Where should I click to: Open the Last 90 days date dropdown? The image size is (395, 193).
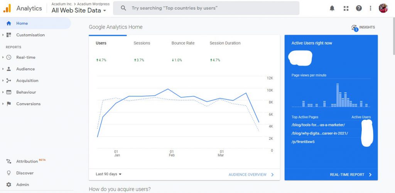click(x=108, y=174)
